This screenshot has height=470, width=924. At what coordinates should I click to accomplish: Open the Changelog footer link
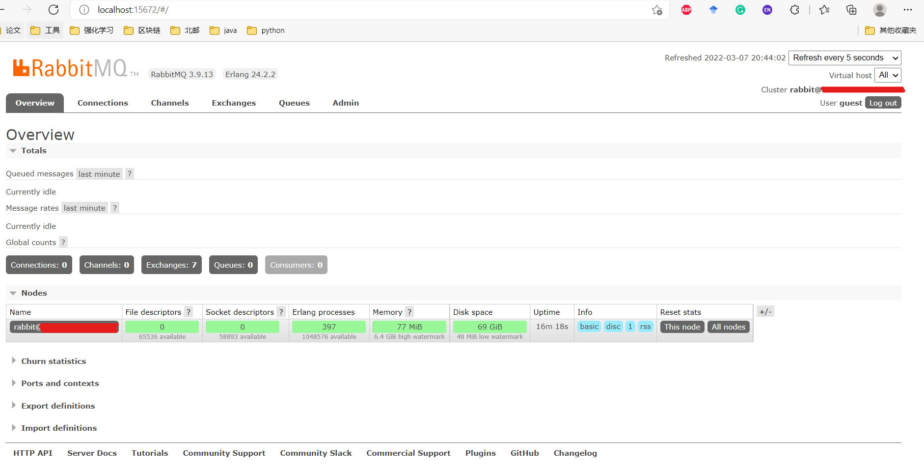point(575,453)
